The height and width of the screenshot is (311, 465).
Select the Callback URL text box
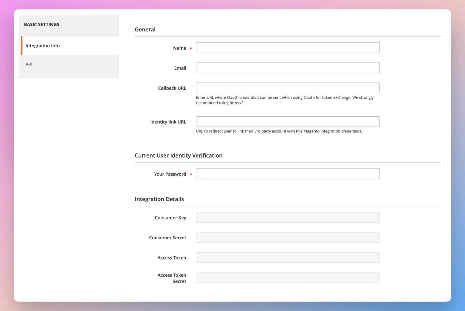click(x=287, y=88)
